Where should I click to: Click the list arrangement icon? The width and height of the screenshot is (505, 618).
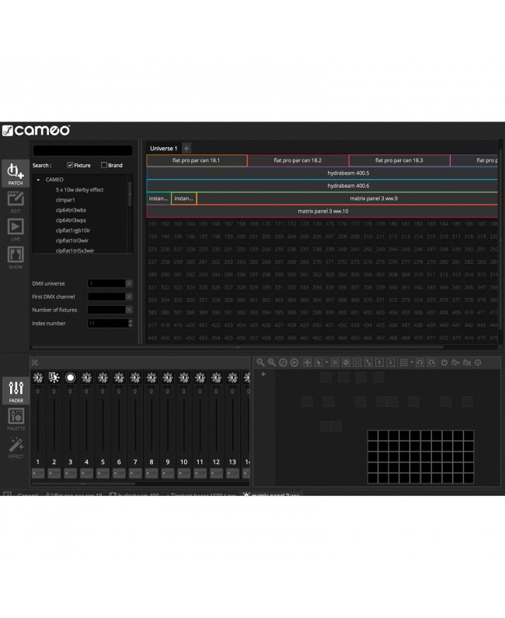pyautogui.click(x=335, y=363)
